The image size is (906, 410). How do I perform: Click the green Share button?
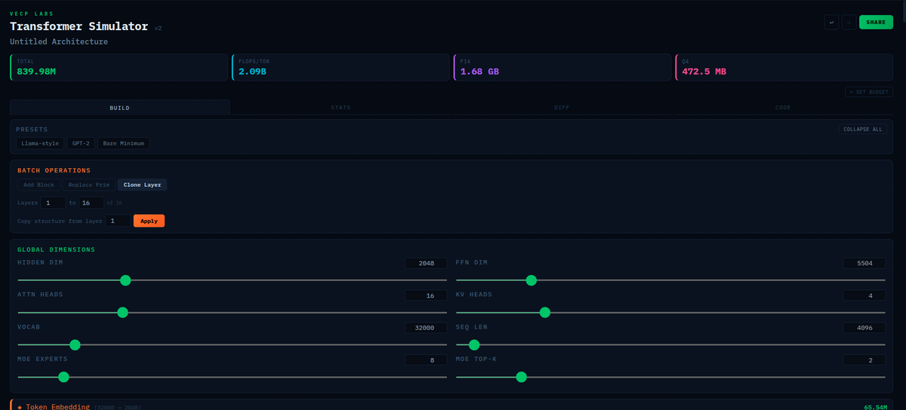876,22
